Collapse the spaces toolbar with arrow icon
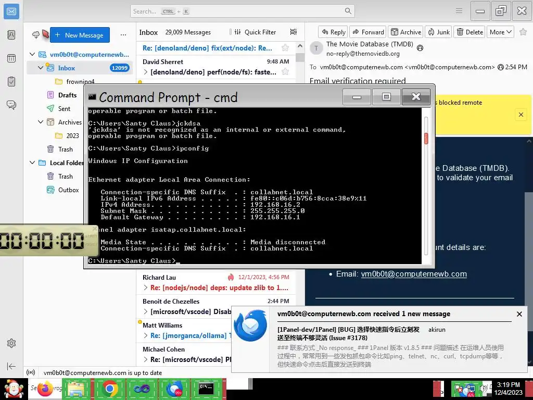Screen dimensions: 533x400 pos(11,366)
